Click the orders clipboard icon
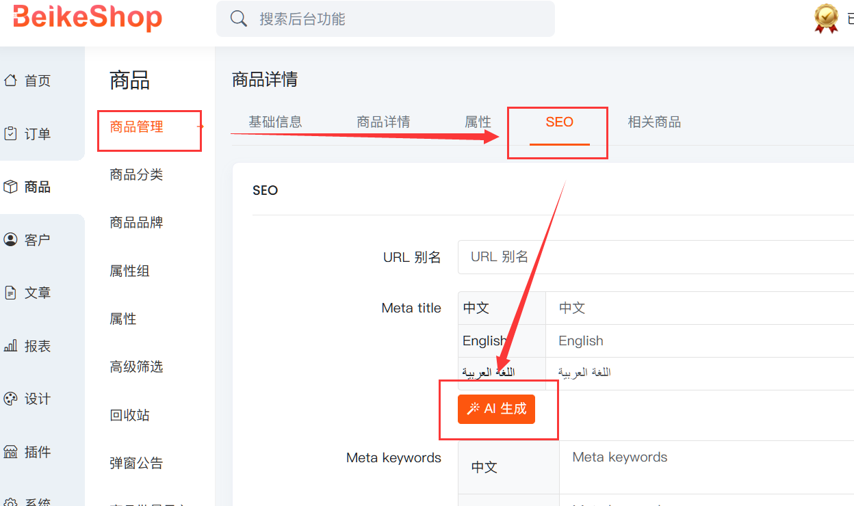 pos(10,134)
